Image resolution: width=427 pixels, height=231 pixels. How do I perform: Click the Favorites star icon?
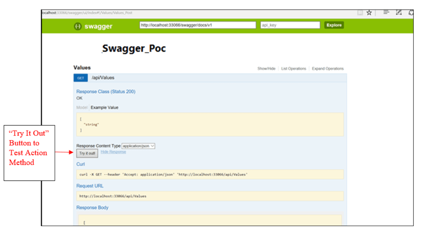369,12
